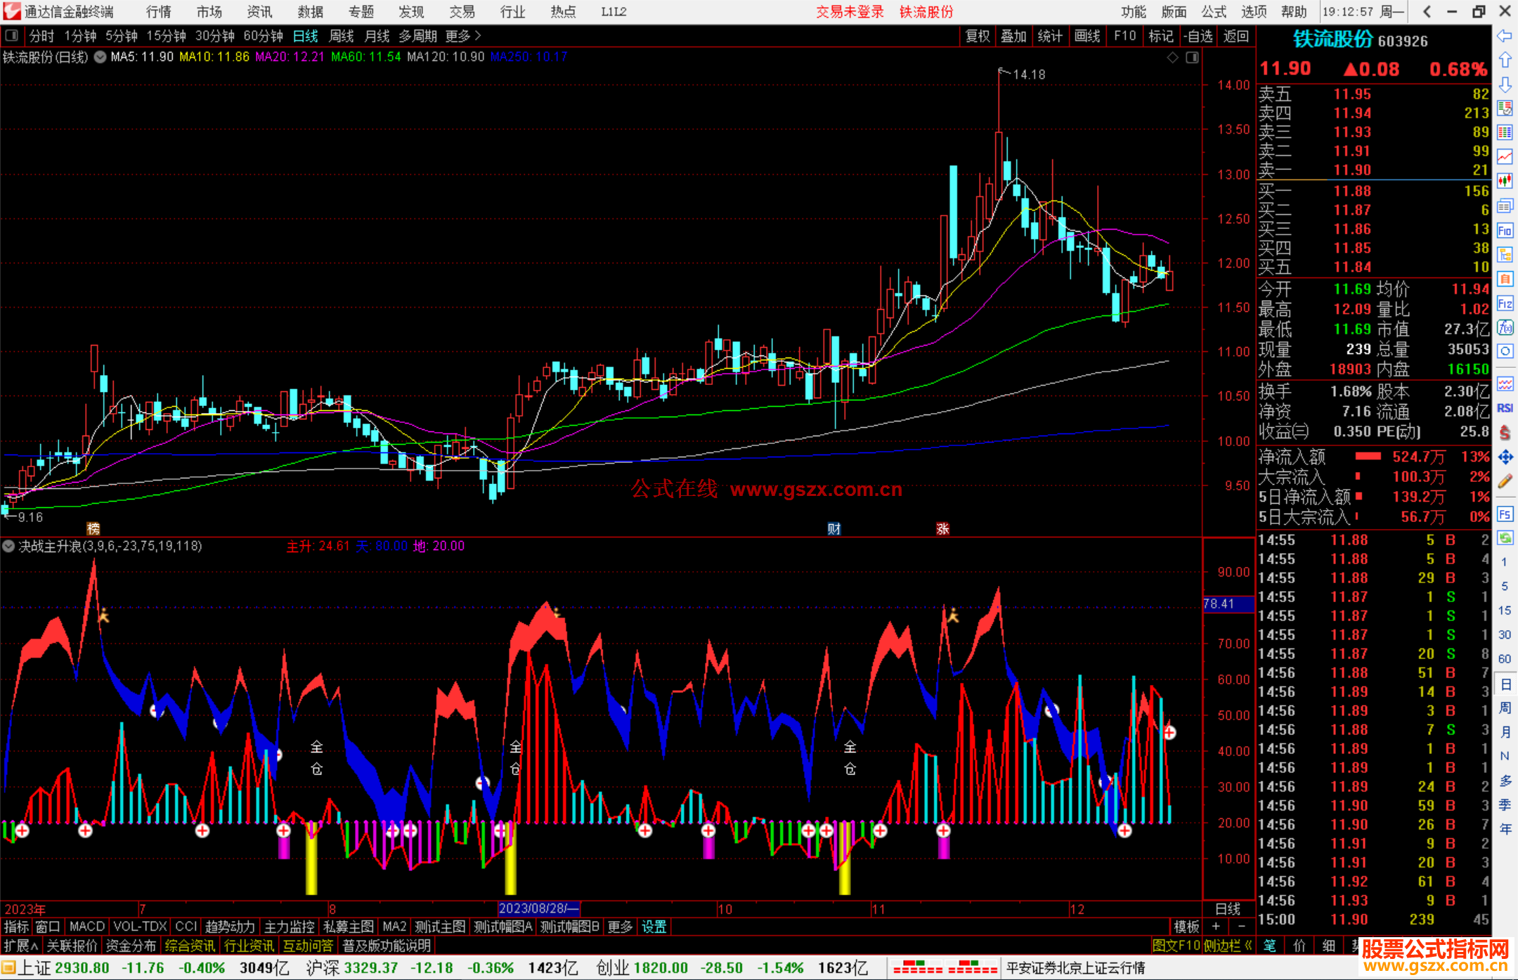Click the 14.18 high price marker on chart
1518x980 pixels.
point(1029,74)
